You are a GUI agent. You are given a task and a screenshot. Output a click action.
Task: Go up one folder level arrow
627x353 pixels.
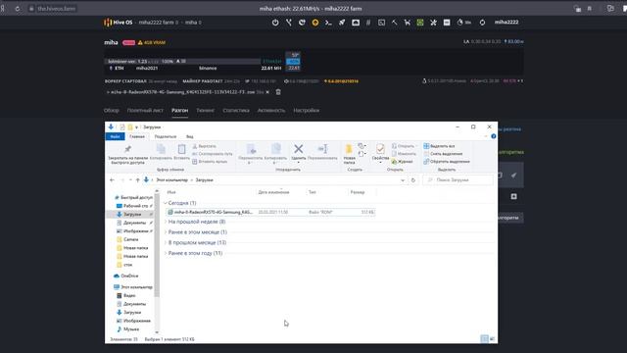(x=137, y=180)
